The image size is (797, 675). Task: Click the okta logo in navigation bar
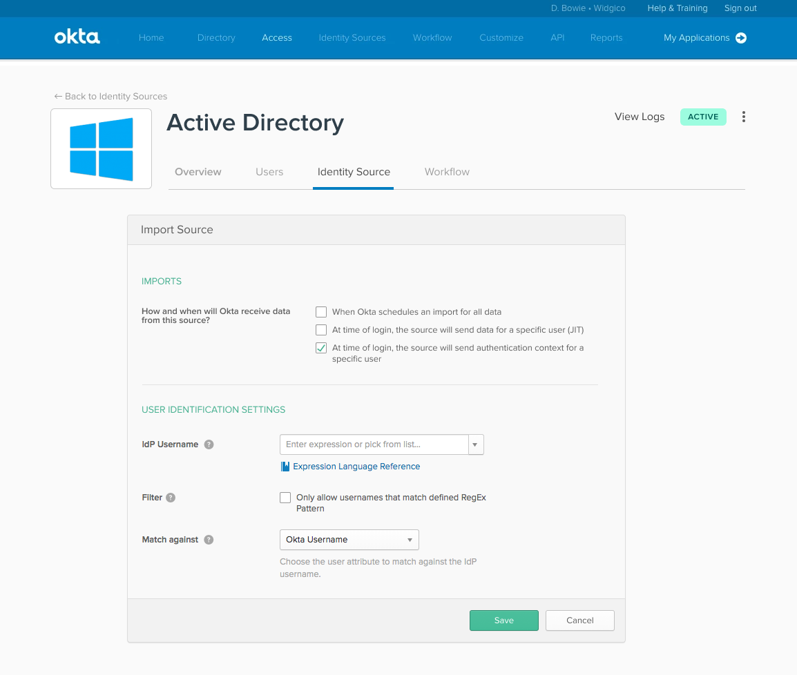77,37
